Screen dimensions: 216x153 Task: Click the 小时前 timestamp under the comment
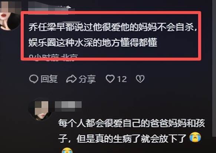45,57
